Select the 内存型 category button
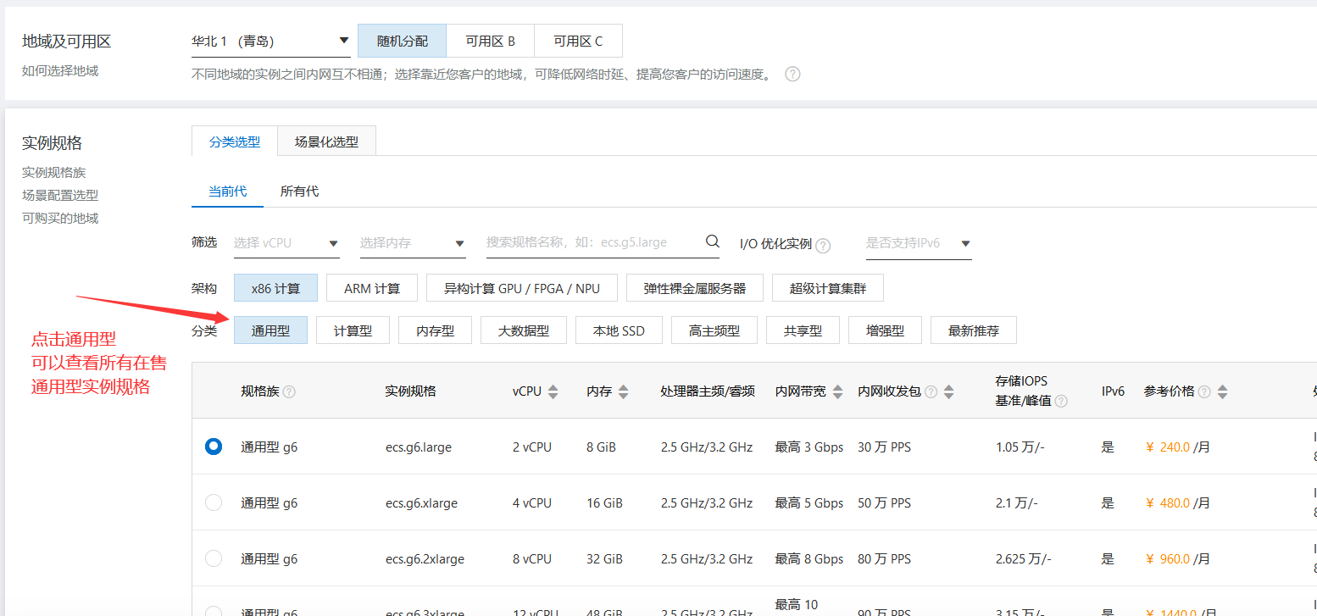This screenshot has height=616, width=1317. coord(435,330)
